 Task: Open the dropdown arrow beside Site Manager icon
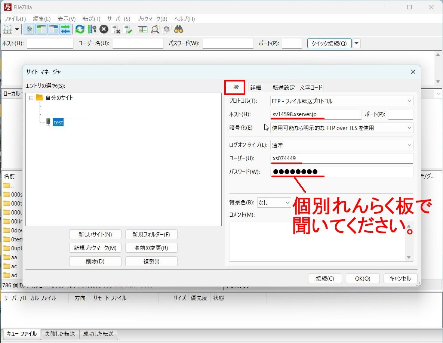(x=17, y=30)
